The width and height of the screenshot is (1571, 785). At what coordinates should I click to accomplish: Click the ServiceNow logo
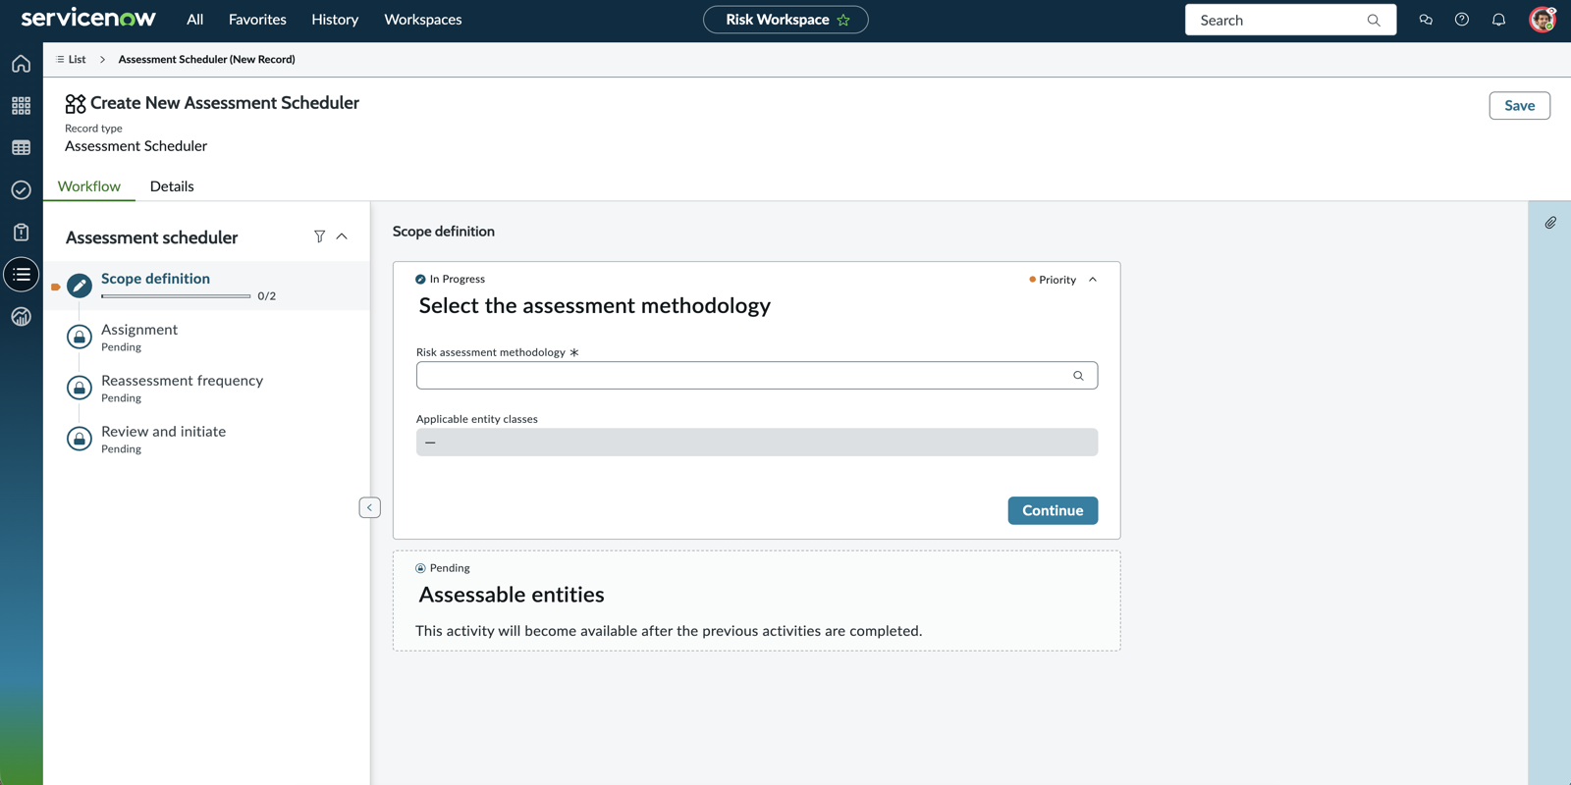pyautogui.click(x=88, y=19)
